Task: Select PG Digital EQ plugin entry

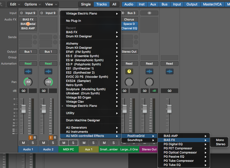Action: pyautogui.click(x=184, y=144)
